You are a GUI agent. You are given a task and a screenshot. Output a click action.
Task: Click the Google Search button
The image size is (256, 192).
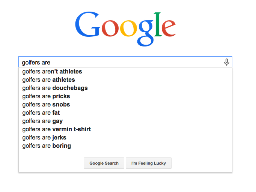[x=104, y=163]
